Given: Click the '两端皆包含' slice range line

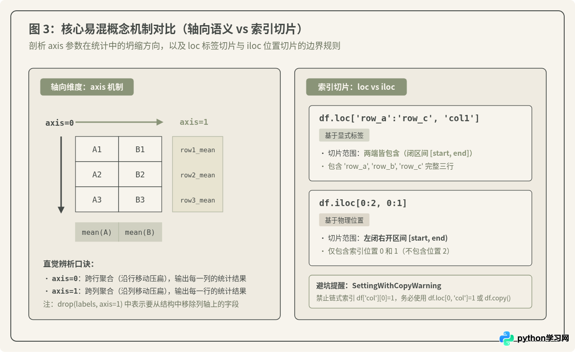Looking at the screenshot, I should click(x=397, y=153).
